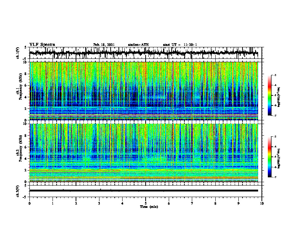Click the ch.2 spectrogram plot area

tap(144, 153)
